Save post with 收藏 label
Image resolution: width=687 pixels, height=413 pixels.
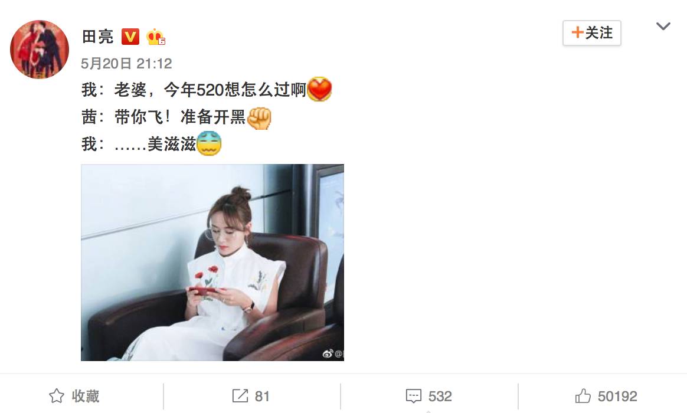[86, 396]
